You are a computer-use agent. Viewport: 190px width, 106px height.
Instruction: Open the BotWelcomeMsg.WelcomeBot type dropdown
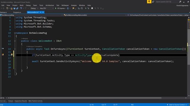pyautogui.click(x=126, y=15)
